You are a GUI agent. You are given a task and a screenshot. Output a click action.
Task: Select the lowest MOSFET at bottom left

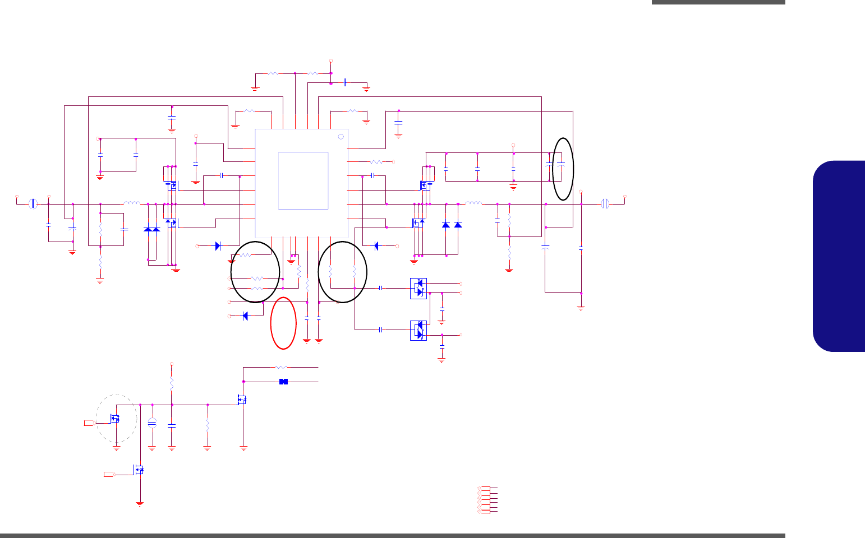[139, 470]
